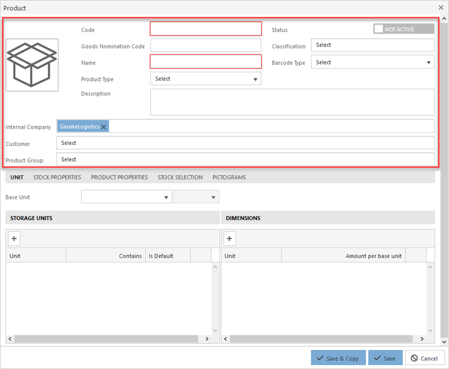Click the product box image placeholder
Image resolution: width=449 pixels, height=369 pixels.
click(32, 65)
